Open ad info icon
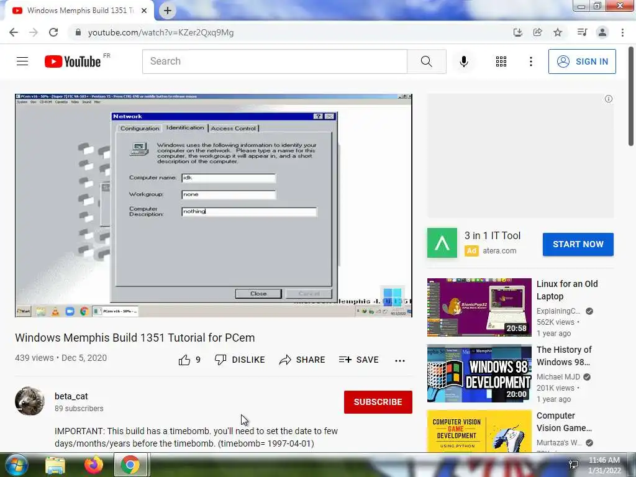Image resolution: width=636 pixels, height=477 pixels. pyautogui.click(x=609, y=99)
